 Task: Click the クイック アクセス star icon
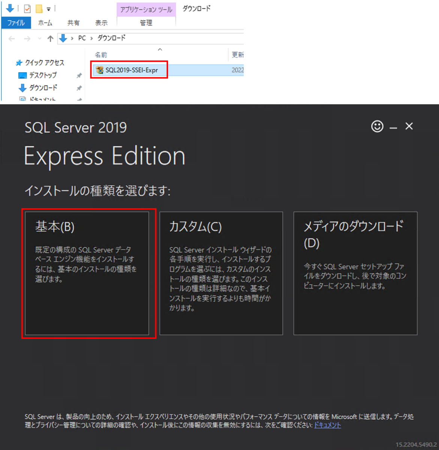click(19, 63)
